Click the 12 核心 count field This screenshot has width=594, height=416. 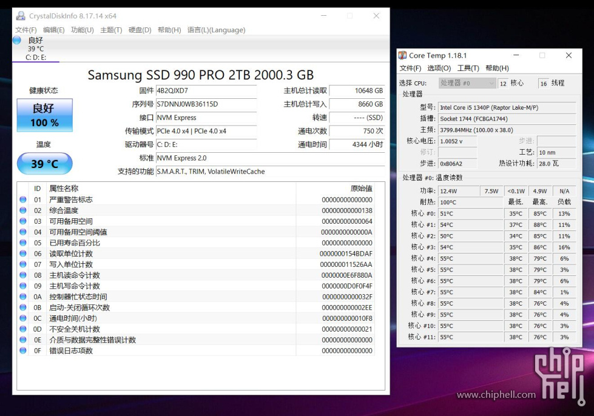[503, 83]
